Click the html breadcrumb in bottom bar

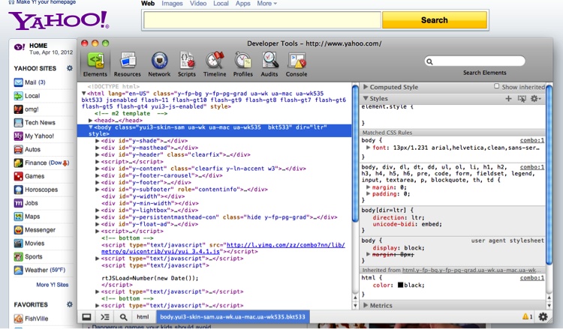(x=143, y=317)
